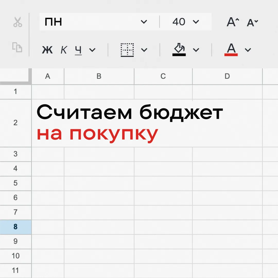This screenshot has height=278, width=278.
Task: Click cell B1
Action: (x=99, y=92)
